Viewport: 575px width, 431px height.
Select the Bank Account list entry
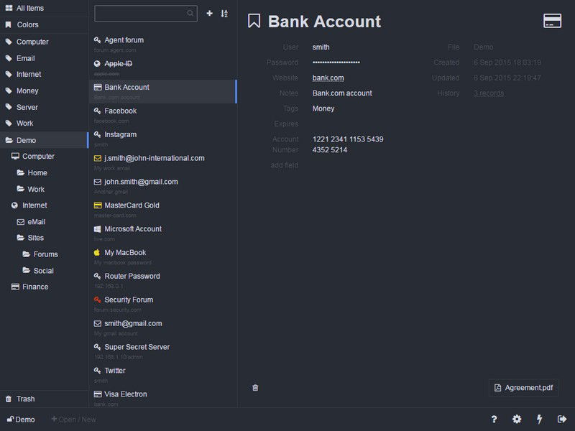[x=163, y=91]
